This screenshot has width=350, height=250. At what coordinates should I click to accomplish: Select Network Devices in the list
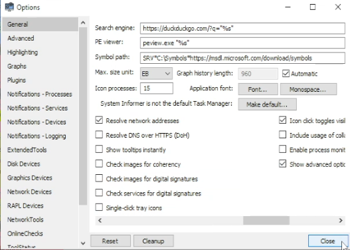coord(41,191)
